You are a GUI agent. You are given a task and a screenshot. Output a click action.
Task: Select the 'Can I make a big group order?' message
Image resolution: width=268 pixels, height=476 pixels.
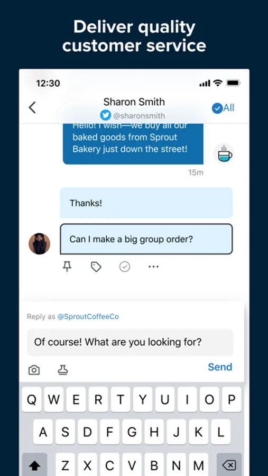(146, 239)
